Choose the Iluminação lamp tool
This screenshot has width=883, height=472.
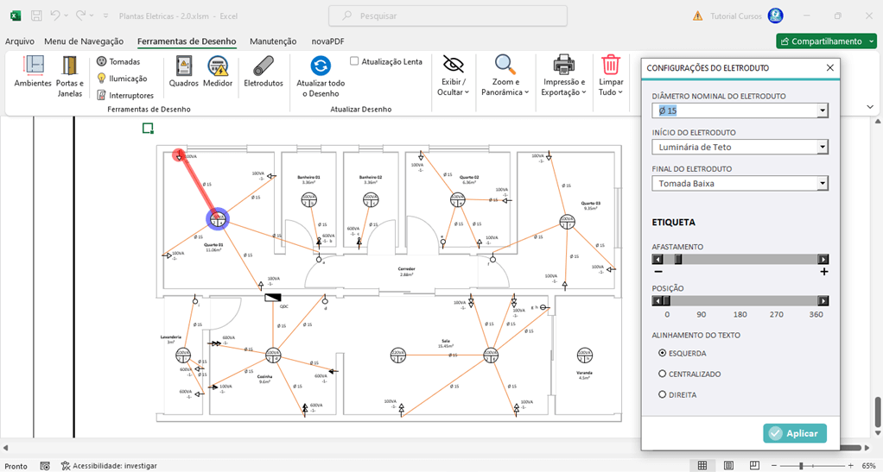click(x=122, y=79)
